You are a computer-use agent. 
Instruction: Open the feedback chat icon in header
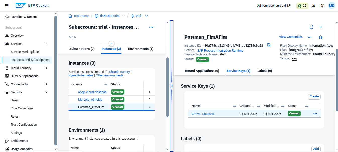pyautogui.click(x=313, y=6)
